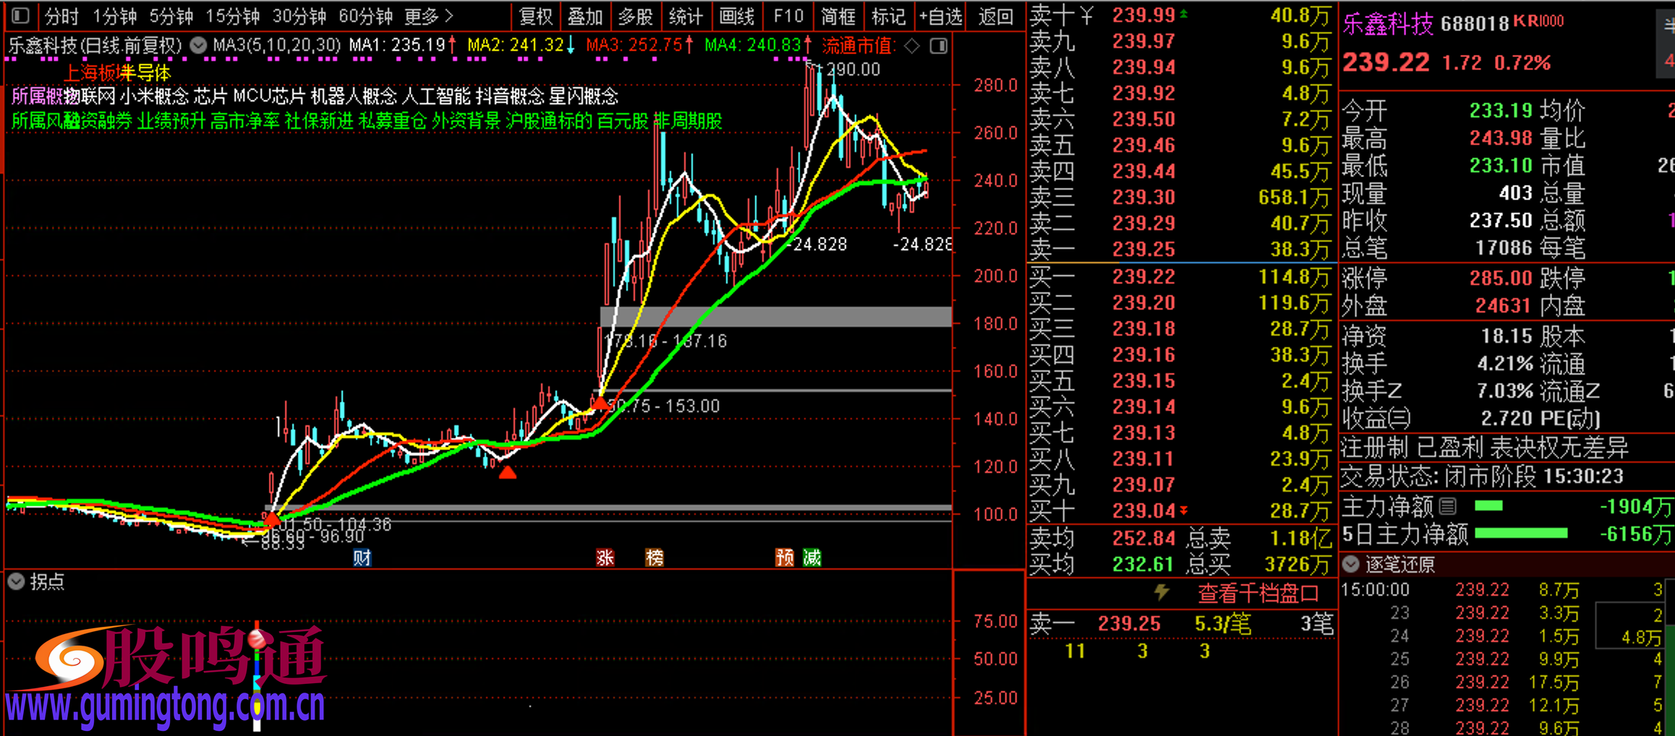Click the panel toggle beside 流通市值
Viewport: 1675px width, 736px height.
point(938,46)
